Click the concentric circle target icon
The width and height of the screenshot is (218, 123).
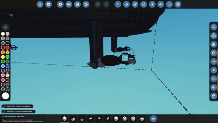[214, 53]
